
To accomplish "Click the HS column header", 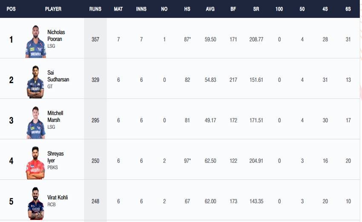I will pyautogui.click(x=187, y=9).
